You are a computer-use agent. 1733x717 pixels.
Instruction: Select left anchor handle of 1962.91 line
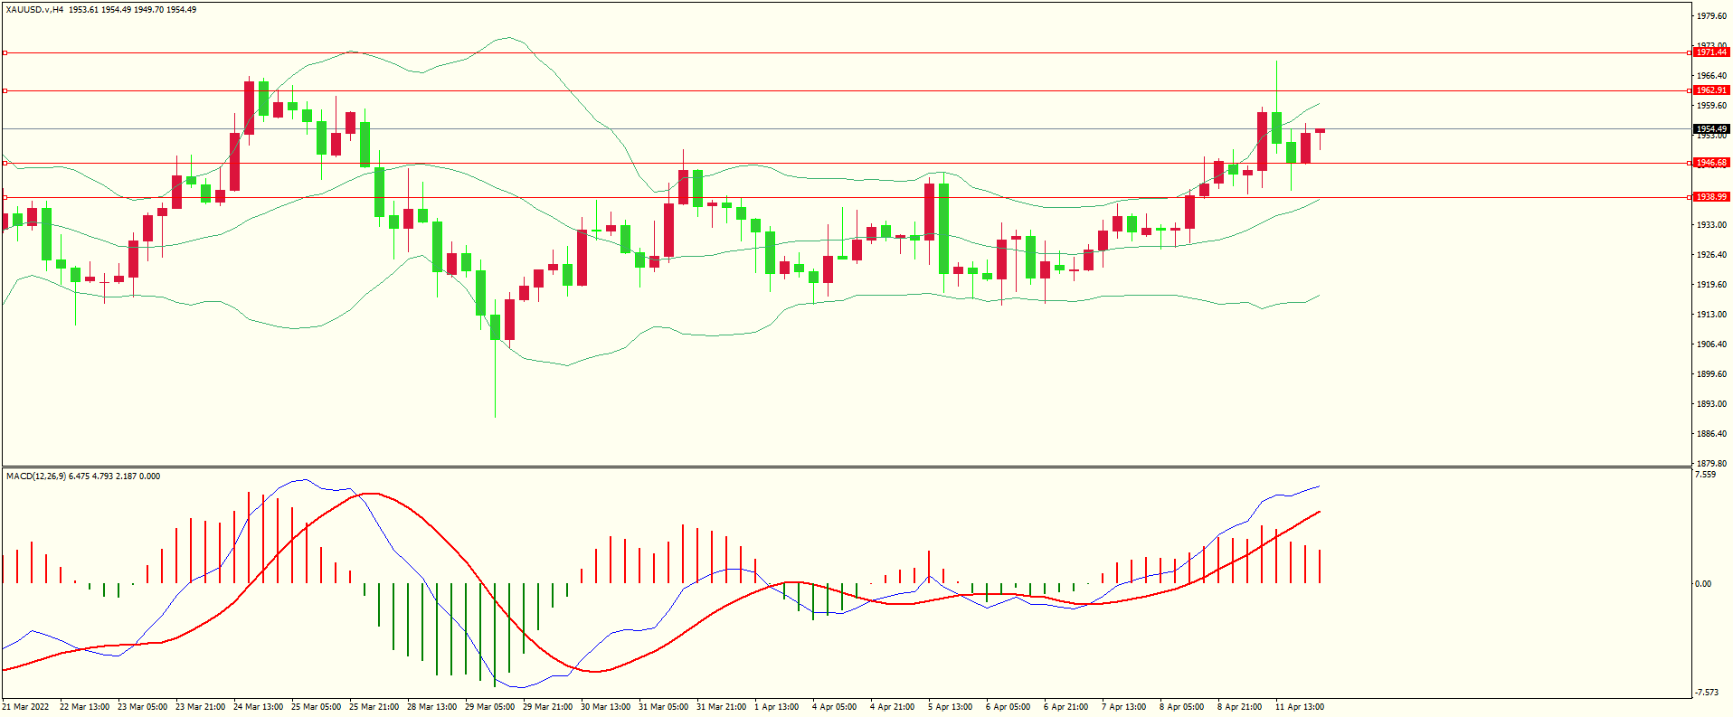tap(5, 90)
